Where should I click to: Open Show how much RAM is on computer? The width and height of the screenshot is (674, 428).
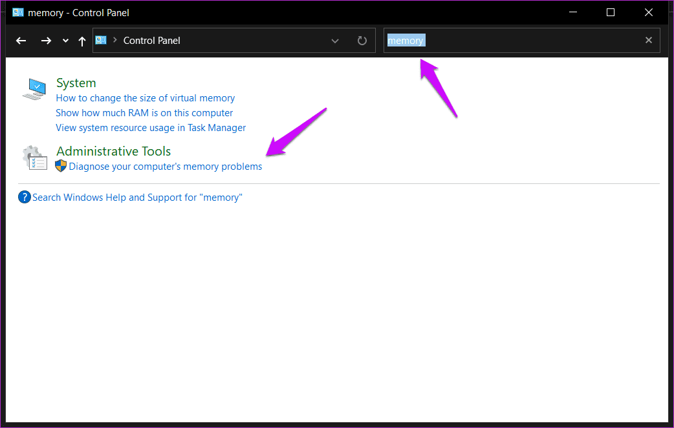[x=144, y=113]
